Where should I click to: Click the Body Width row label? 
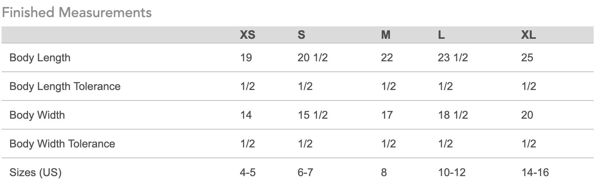coord(37,115)
